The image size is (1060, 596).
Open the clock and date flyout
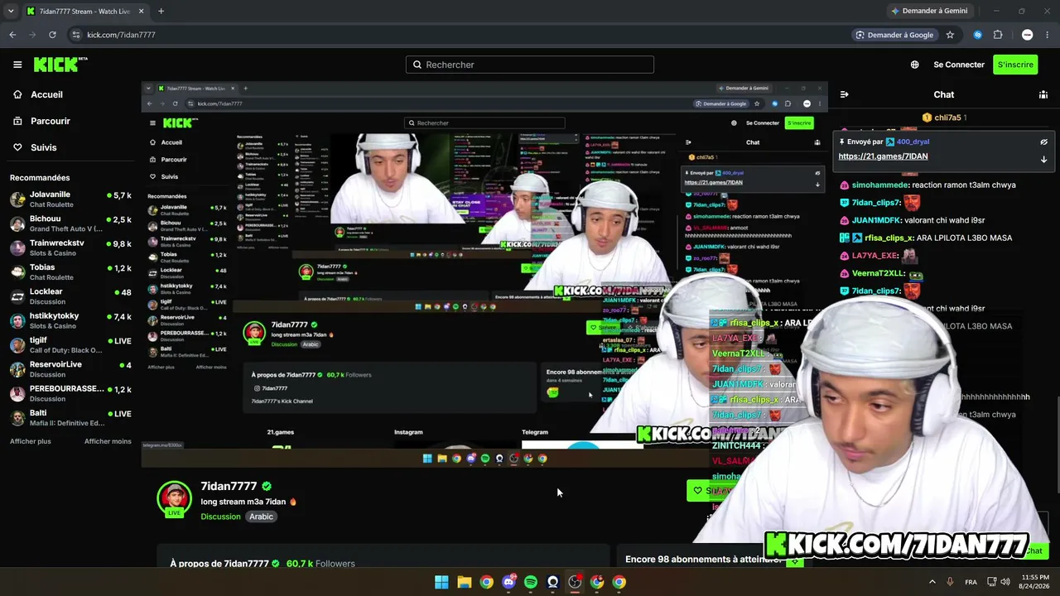coord(1035,582)
